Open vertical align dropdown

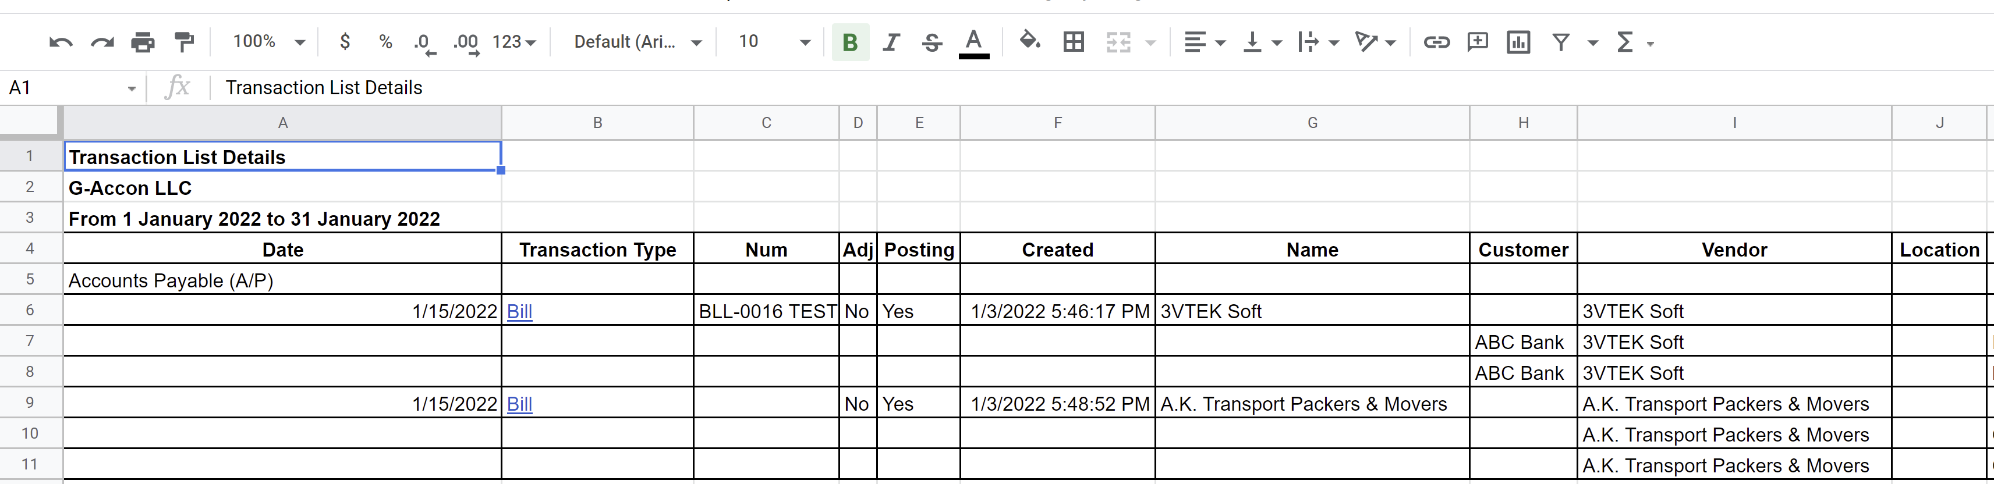pos(1262,42)
